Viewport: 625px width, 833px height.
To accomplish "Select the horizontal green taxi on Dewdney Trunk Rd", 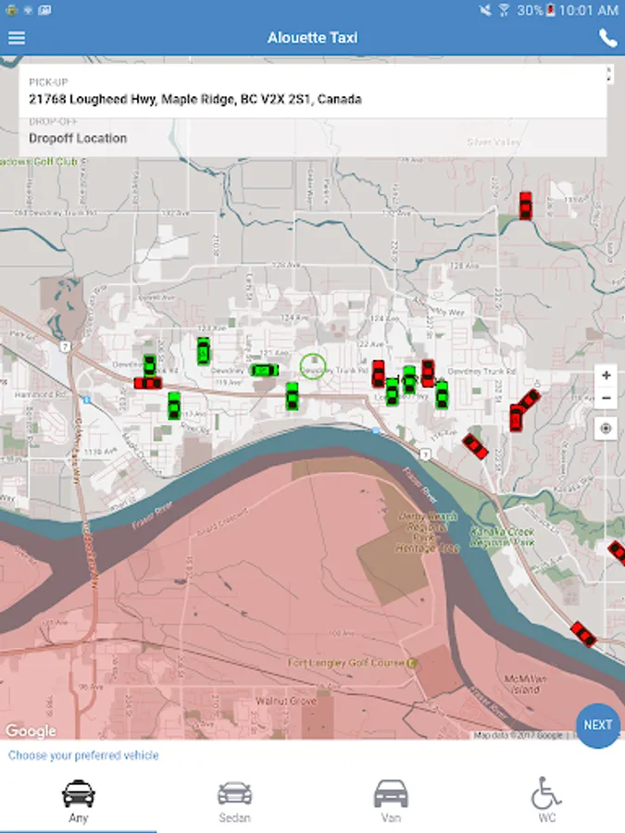I will point(264,370).
